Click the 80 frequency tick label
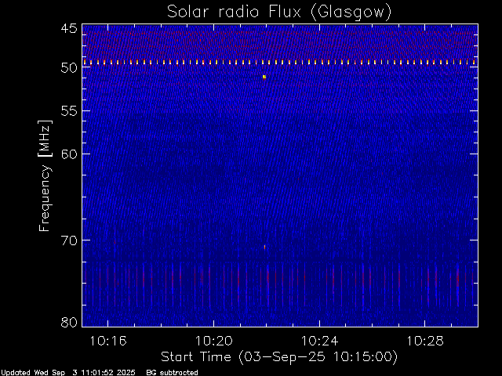The width and height of the screenshot is (502, 376). coord(69,322)
